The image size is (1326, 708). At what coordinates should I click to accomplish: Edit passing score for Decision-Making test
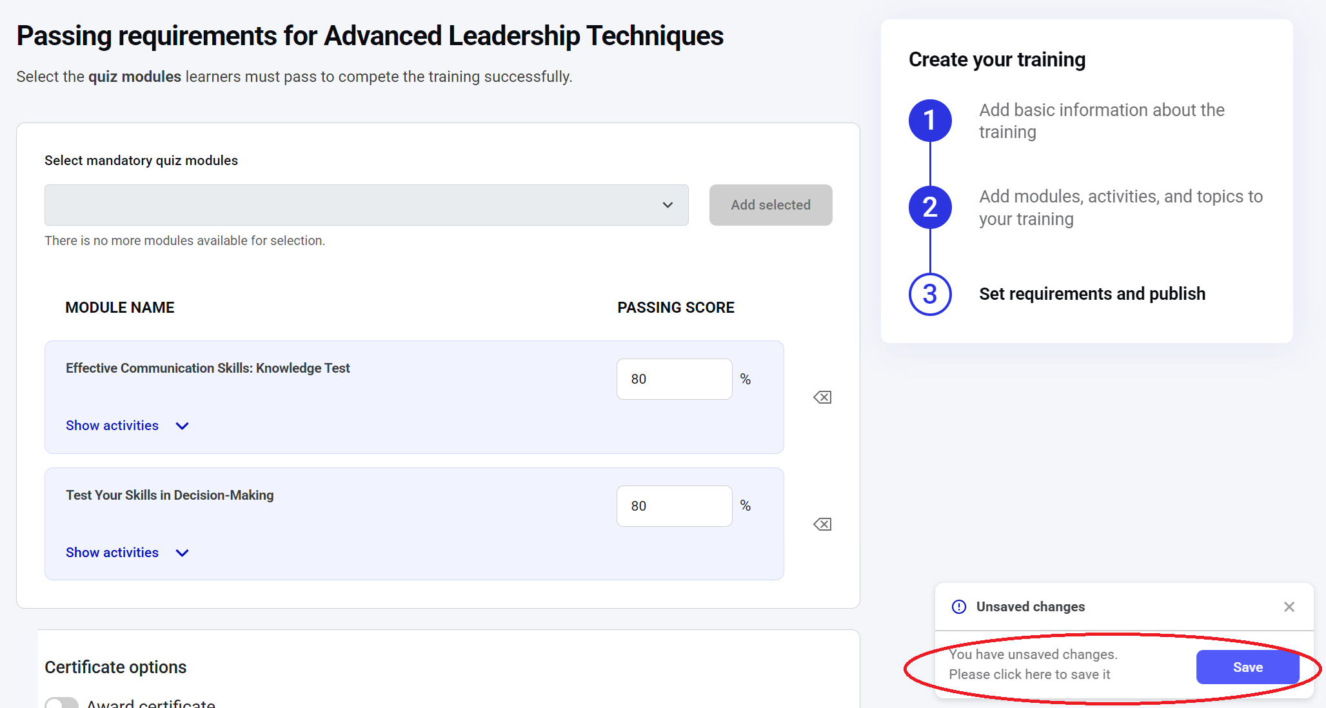pyautogui.click(x=674, y=506)
